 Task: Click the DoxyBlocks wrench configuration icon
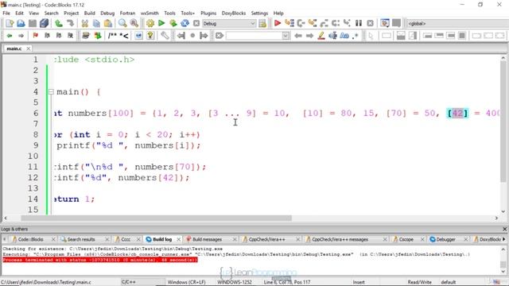[165, 36]
